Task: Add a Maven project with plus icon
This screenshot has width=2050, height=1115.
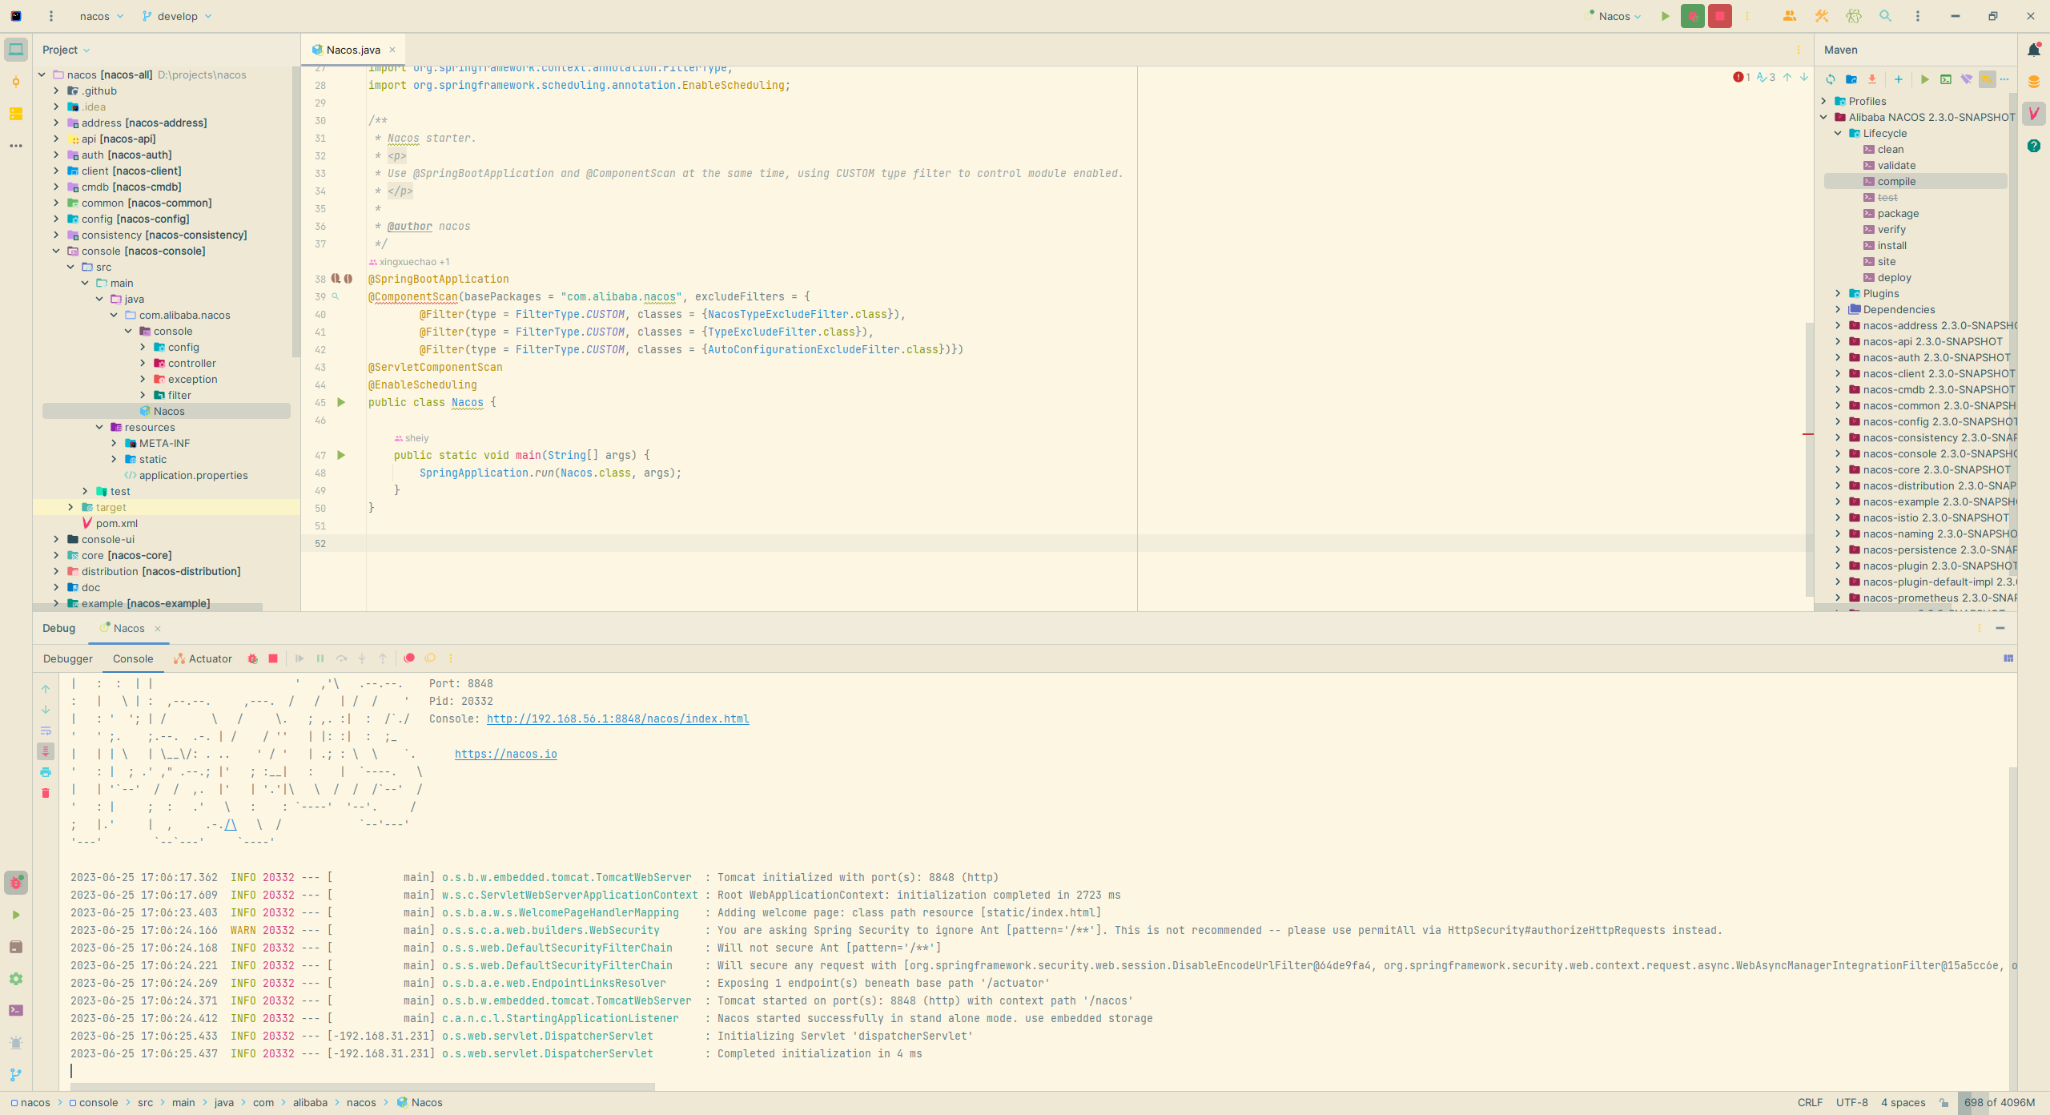Action: (x=1898, y=79)
